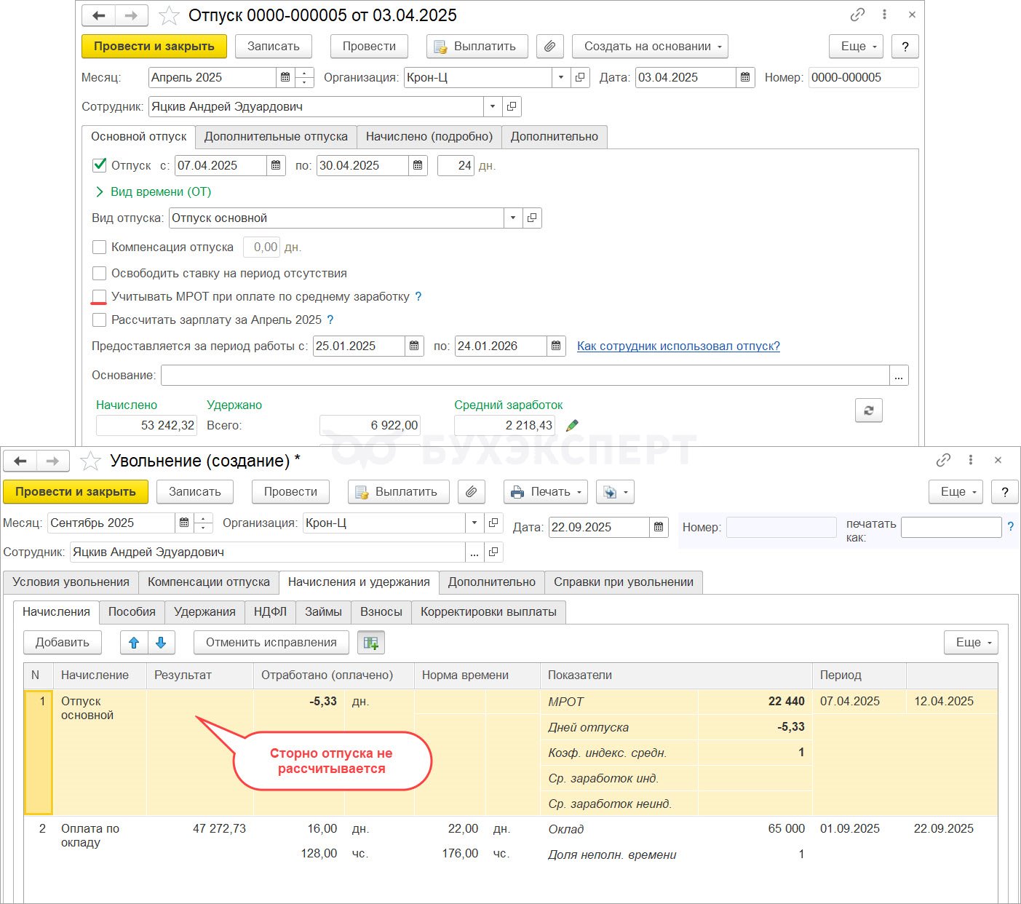Screen dimensions: 1021x904
Task: Open the Вид отпуска dropdown list
Action: [513, 218]
